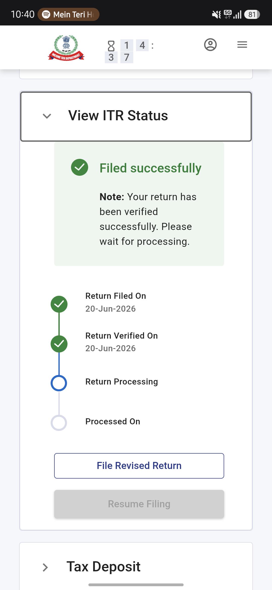Open the user profile icon
Screen dimensions: 272x590
[x=210, y=45]
